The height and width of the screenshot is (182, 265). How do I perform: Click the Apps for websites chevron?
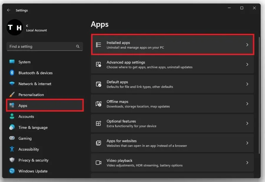(247, 143)
